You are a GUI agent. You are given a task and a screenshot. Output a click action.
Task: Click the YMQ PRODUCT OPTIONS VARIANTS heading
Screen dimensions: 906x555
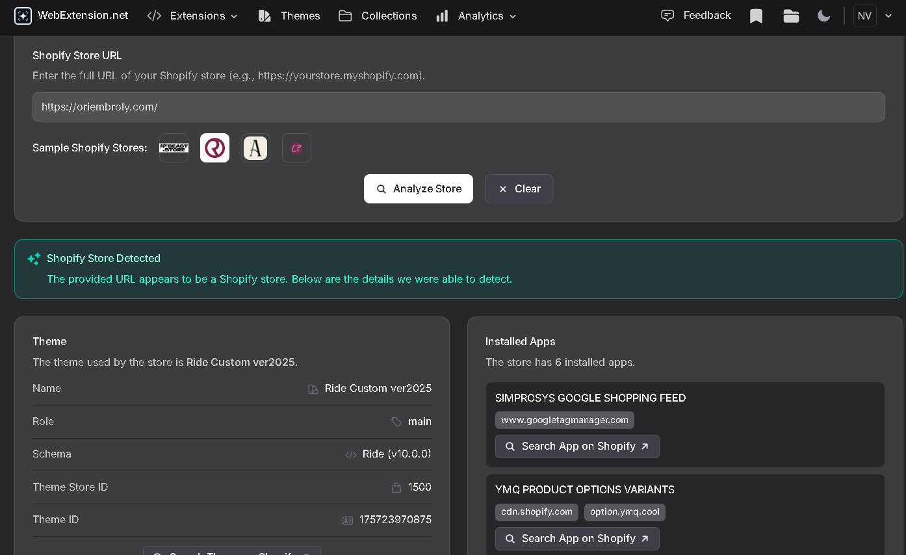585,489
